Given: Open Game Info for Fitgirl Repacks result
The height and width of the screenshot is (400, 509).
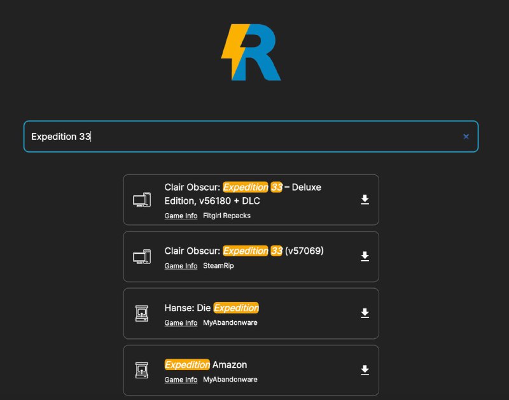Looking at the screenshot, I should (x=181, y=216).
